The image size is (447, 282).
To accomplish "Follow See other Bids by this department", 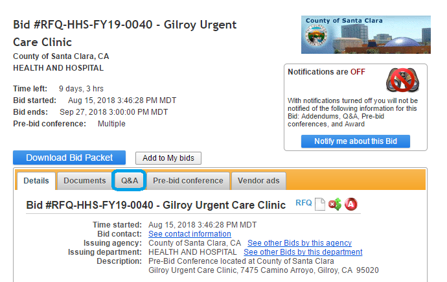I will tap(303, 252).
